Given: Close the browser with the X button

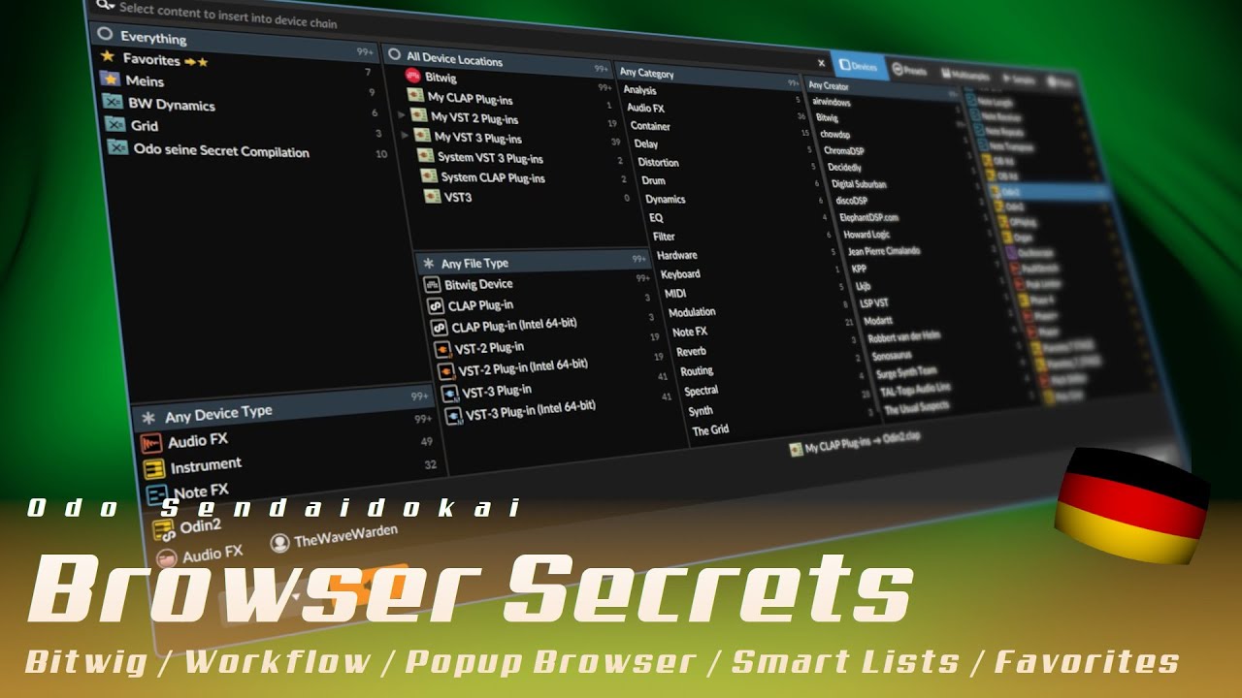Looking at the screenshot, I should [821, 62].
